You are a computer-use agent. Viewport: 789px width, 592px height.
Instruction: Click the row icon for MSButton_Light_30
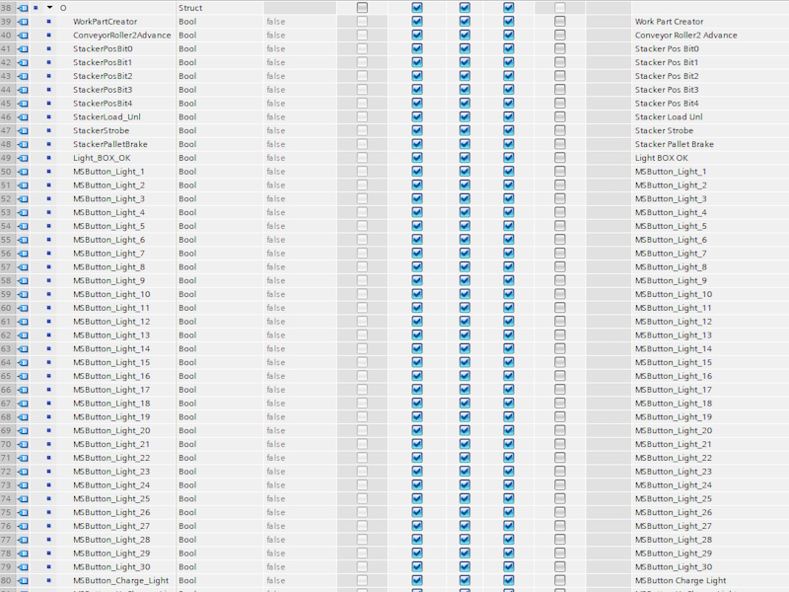(x=23, y=566)
